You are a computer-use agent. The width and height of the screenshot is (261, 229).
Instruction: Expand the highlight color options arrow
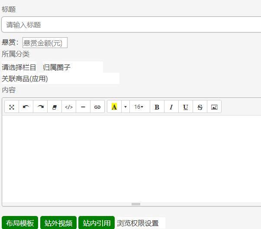[x=126, y=107]
